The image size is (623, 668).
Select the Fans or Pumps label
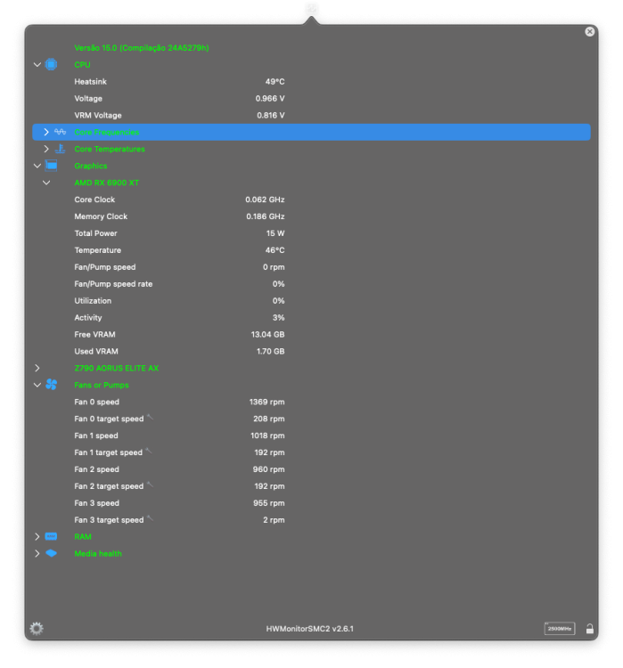click(102, 385)
